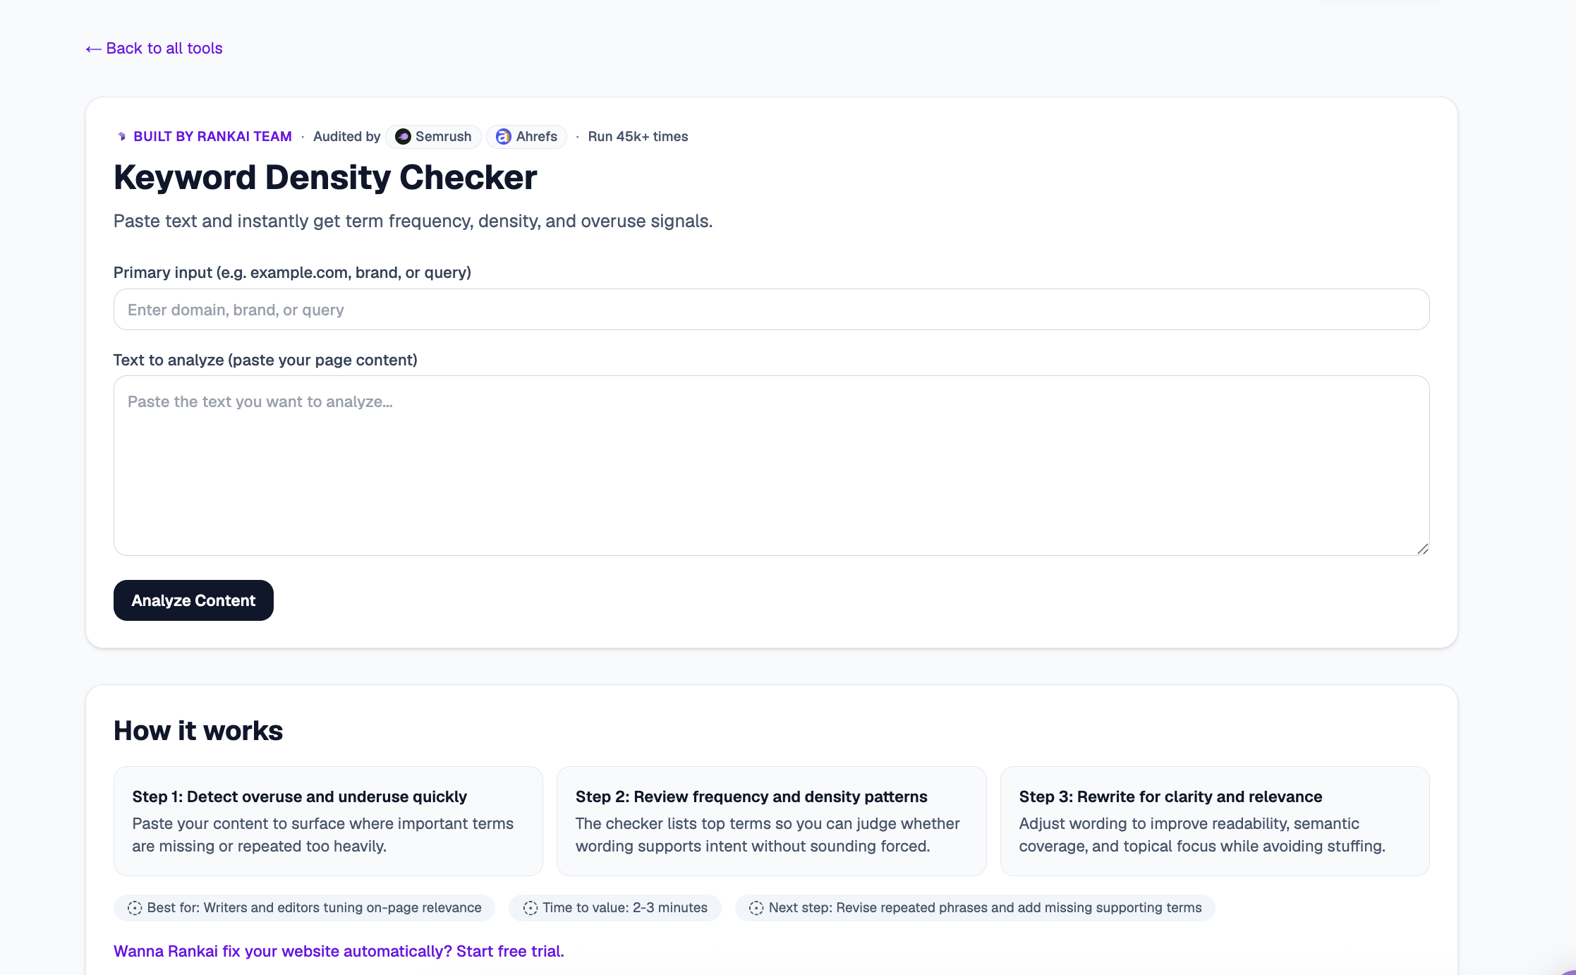Click the 'Primary input' field label
The height and width of the screenshot is (975, 1576).
(x=292, y=272)
